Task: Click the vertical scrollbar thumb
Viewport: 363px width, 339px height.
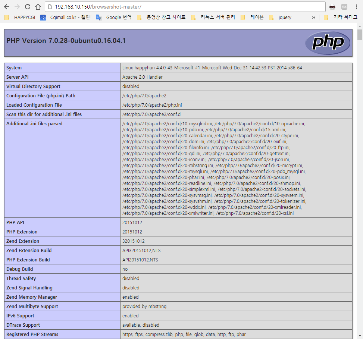Action: click(x=360, y=35)
